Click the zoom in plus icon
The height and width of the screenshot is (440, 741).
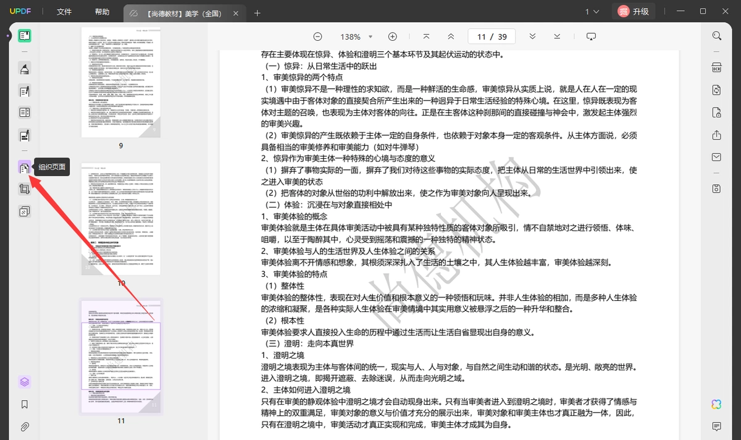(x=392, y=36)
